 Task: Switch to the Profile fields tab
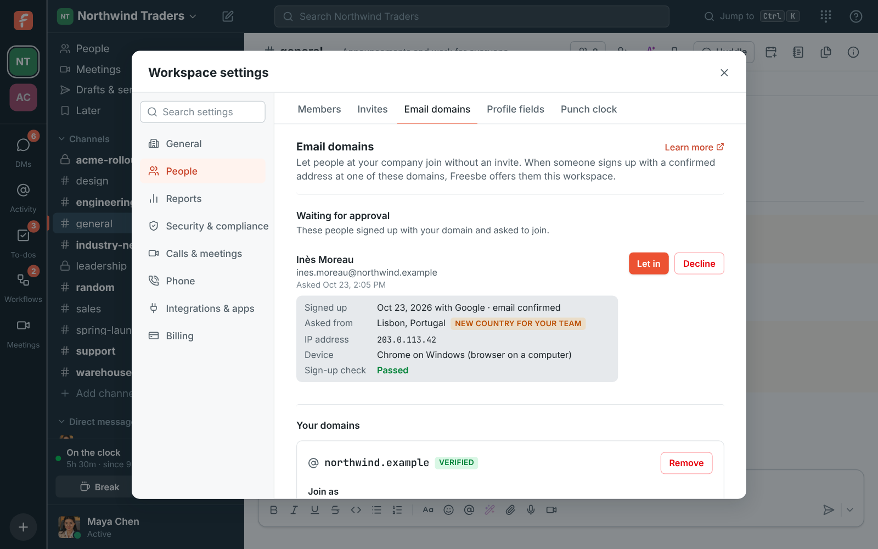pyautogui.click(x=515, y=109)
